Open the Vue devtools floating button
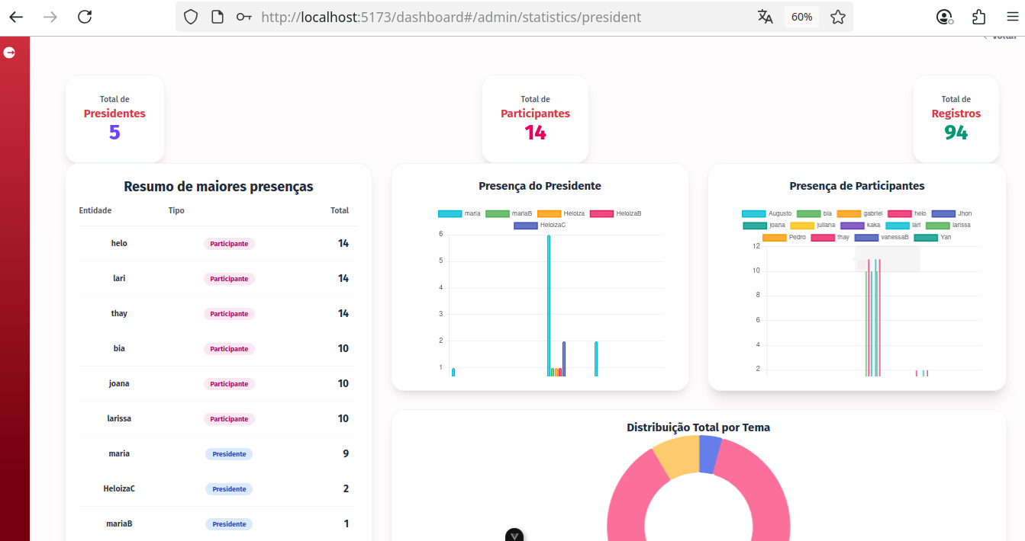The image size is (1025, 541). [514, 536]
